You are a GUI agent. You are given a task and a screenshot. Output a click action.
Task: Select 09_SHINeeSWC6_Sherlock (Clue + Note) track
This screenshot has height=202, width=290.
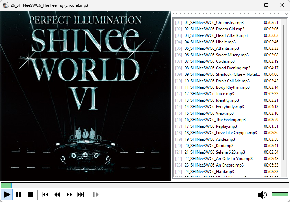pos(227,74)
